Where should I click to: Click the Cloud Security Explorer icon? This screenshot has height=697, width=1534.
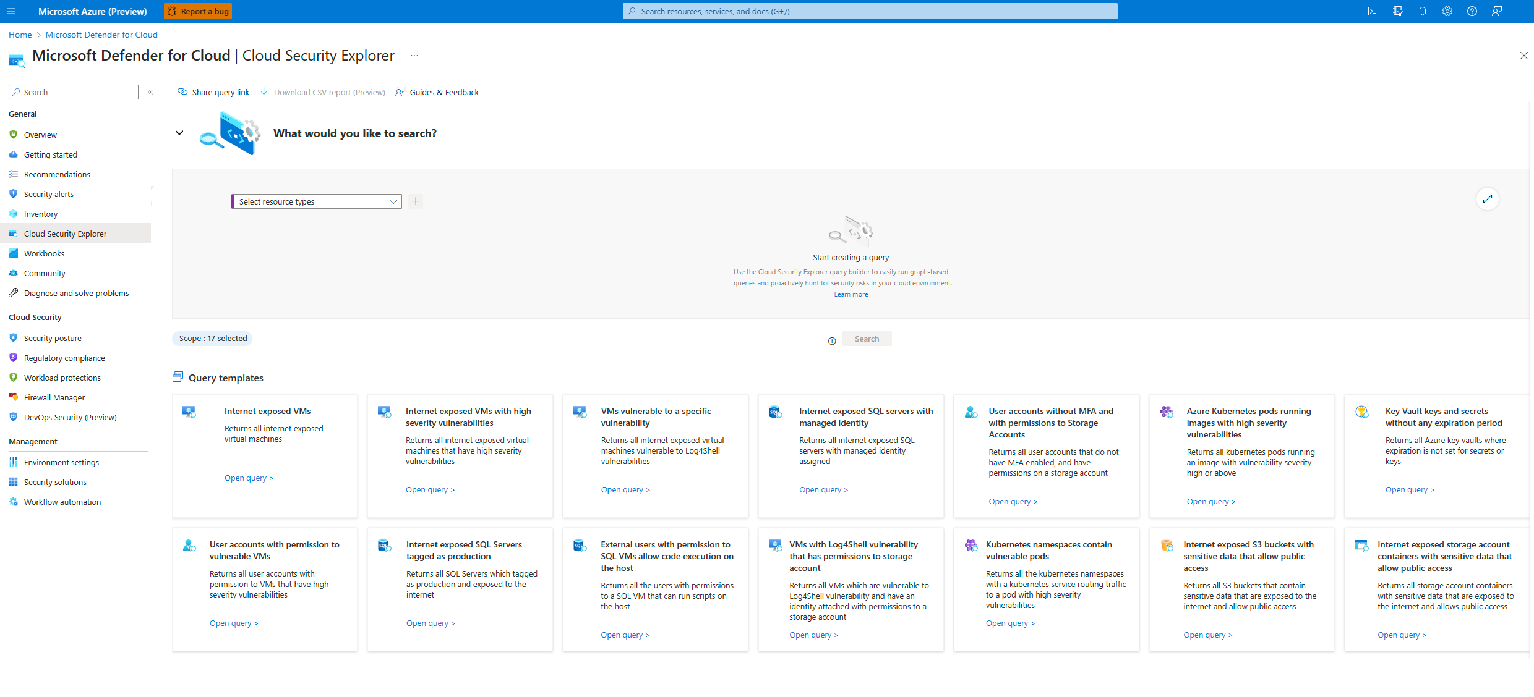coord(15,233)
